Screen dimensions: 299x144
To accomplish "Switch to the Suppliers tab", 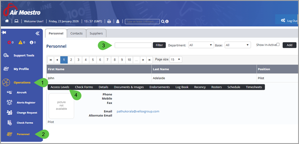I will tap(96, 33).
